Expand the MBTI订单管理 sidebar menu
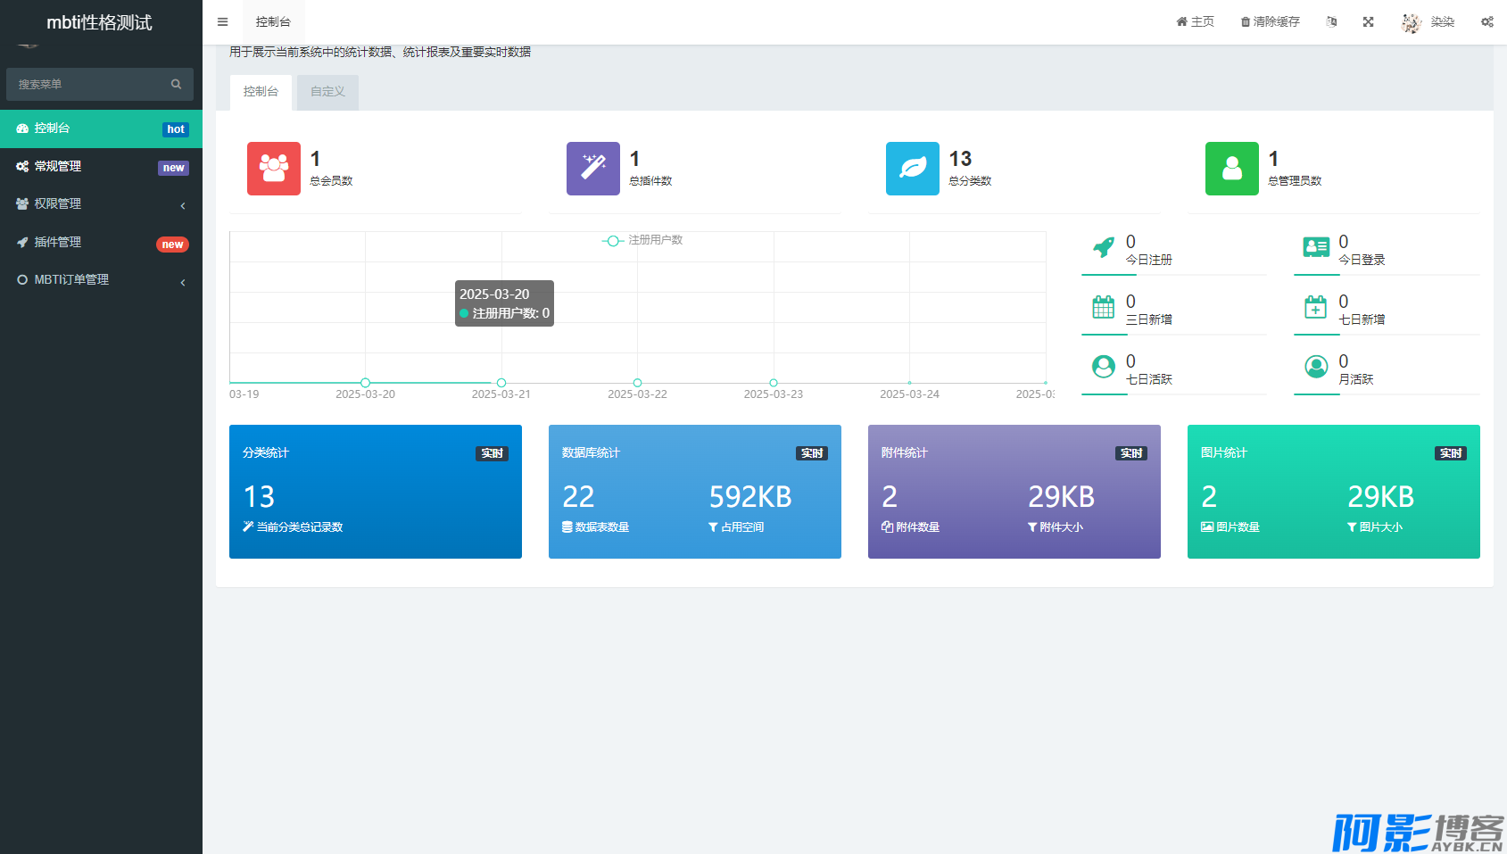The height and width of the screenshot is (854, 1507). [x=101, y=280]
